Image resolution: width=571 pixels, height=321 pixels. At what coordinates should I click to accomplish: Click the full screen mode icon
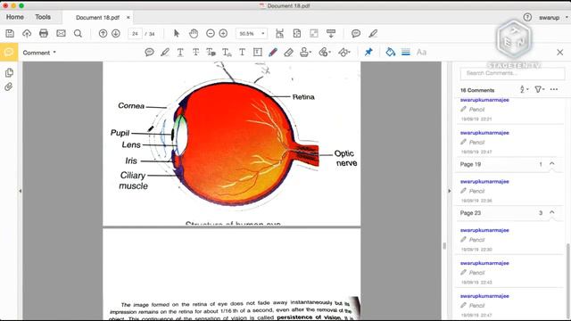pos(314,34)
